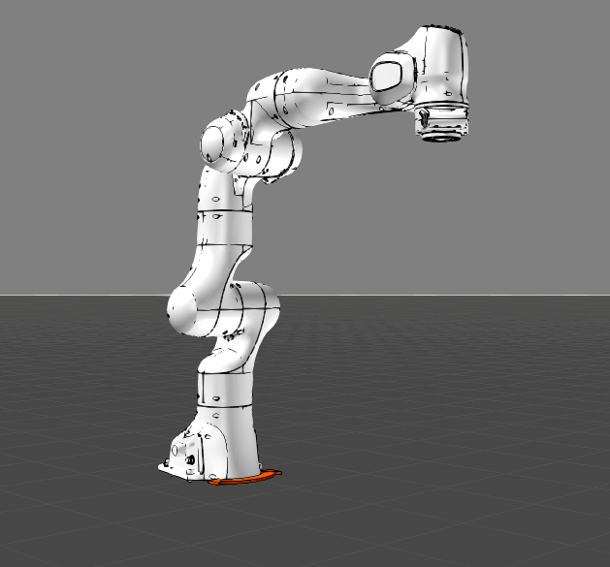Click the dark grid floor right of robot

click(x=466, y=407)
